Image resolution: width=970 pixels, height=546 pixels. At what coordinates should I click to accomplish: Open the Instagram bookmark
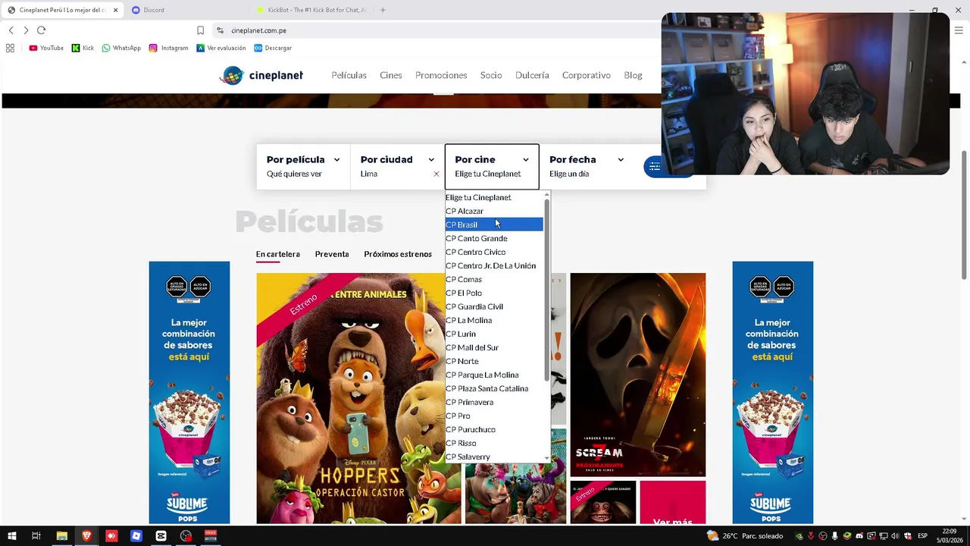click(168, 48)
